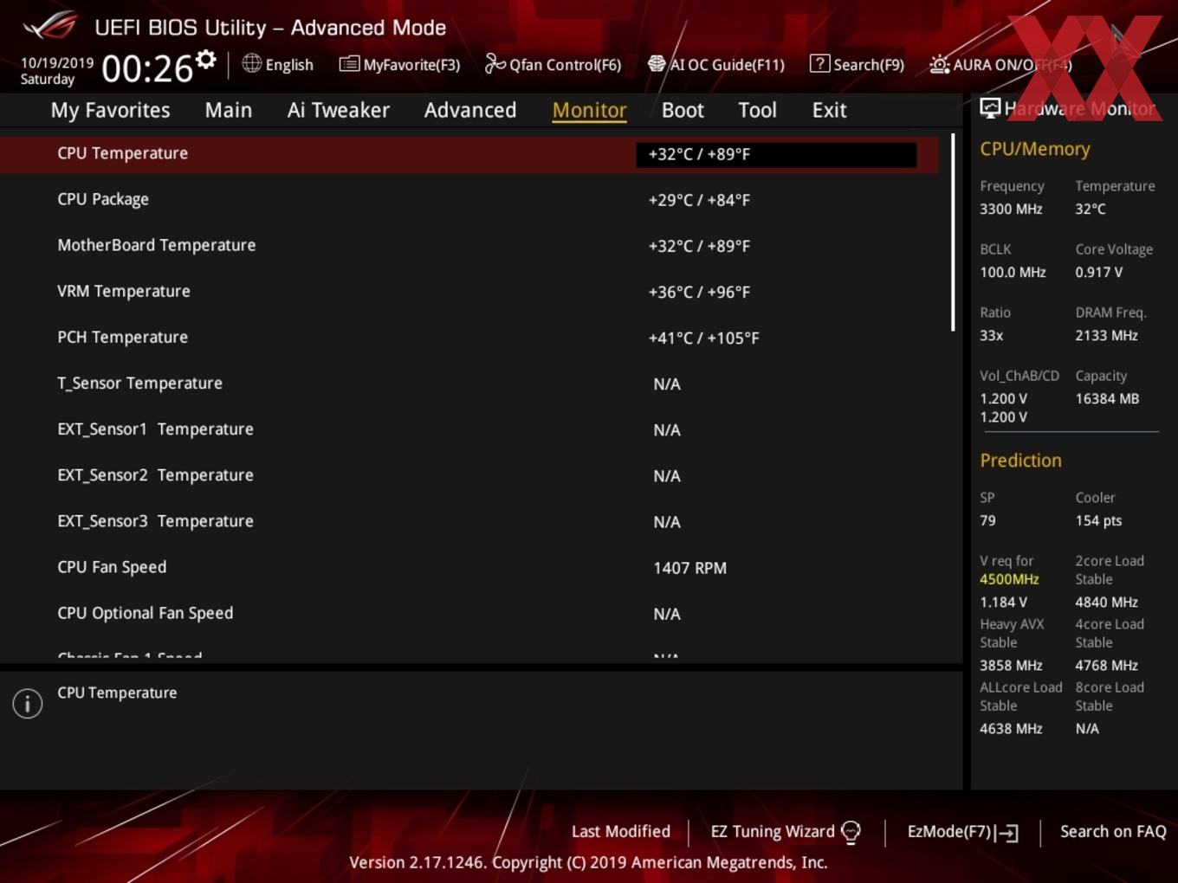Click the +36°C / +96°F VRM value

699,292
